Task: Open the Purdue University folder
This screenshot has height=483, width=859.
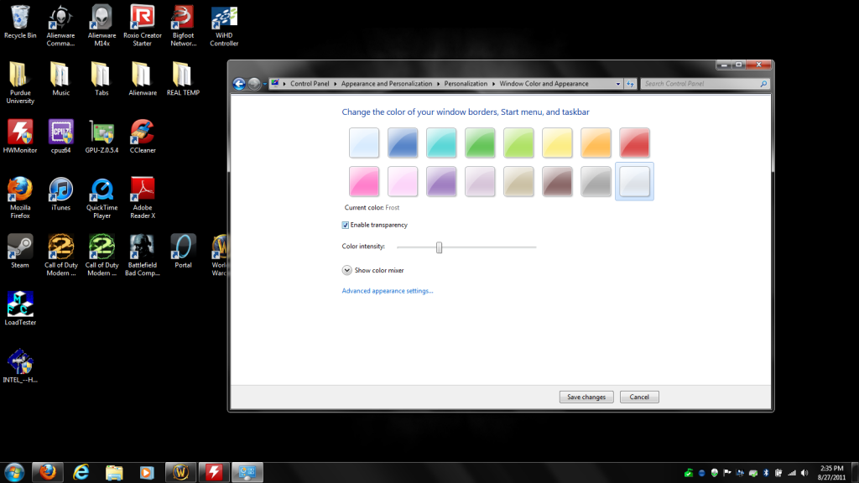Action: tap(20, 83)
